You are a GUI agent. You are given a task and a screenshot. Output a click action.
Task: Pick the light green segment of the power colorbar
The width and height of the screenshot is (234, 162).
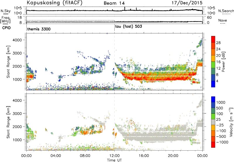213,65
